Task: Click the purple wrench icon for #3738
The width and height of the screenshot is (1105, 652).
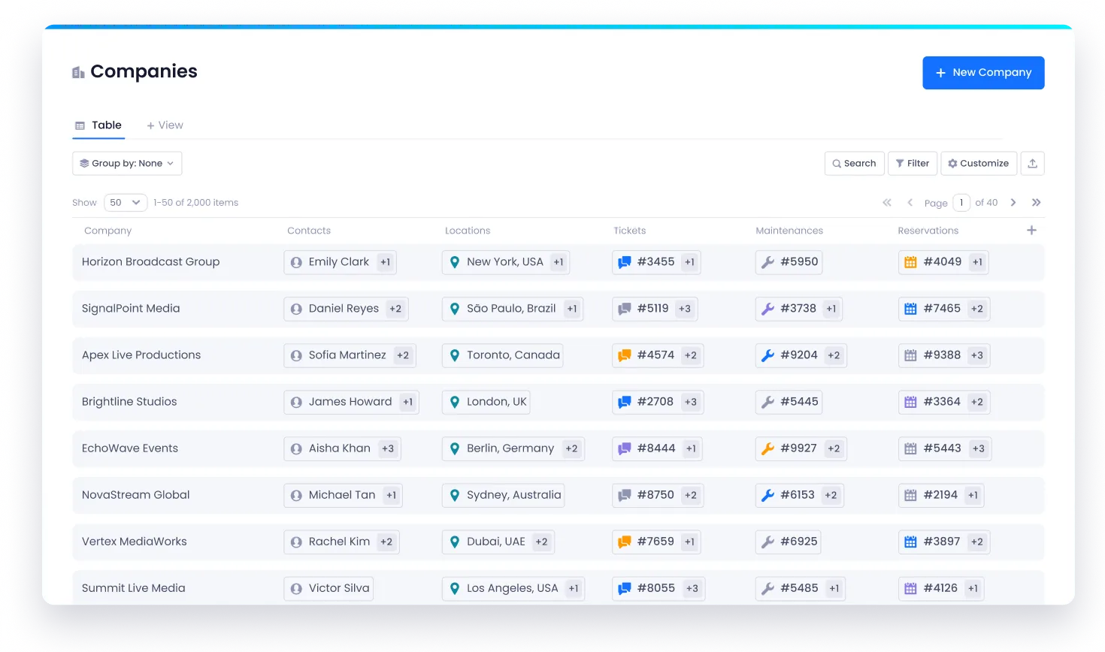Action: [767, 309]
